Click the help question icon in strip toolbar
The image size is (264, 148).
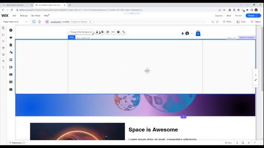[x=118, y=32]
